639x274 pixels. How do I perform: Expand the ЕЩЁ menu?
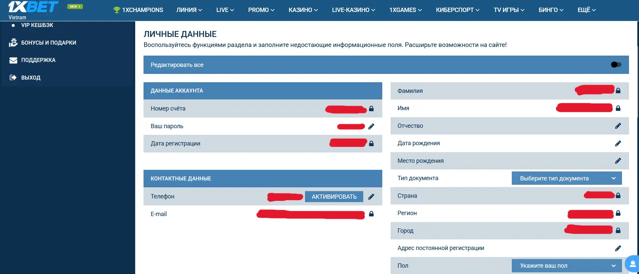point(587,10)
